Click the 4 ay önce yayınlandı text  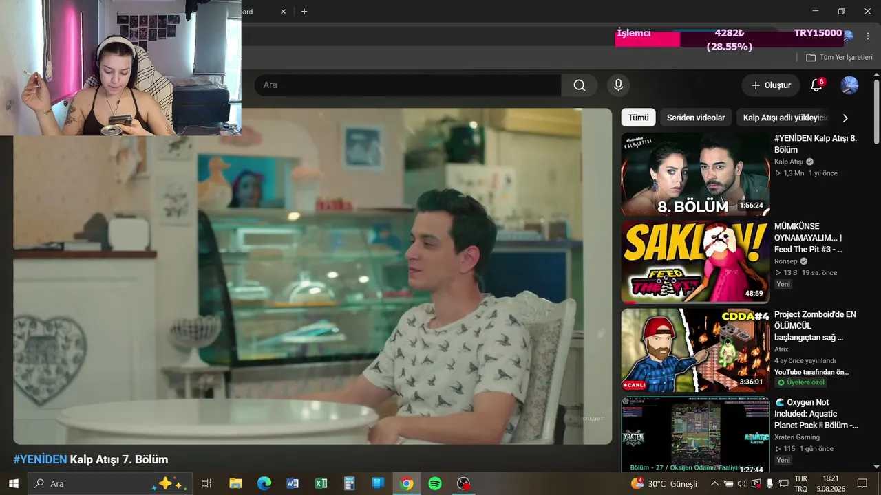(805, 360)
